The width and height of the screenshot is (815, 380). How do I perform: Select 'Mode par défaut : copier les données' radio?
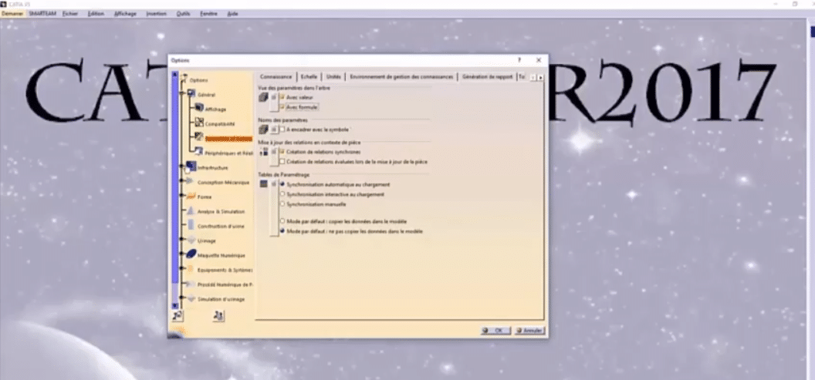282,220
